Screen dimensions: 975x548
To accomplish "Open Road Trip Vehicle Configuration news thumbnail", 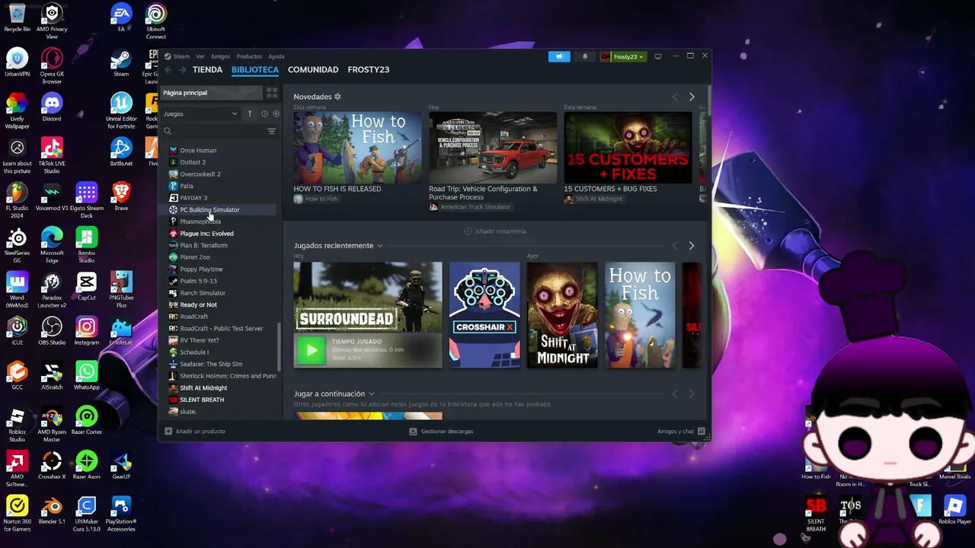I will [493, 148].
